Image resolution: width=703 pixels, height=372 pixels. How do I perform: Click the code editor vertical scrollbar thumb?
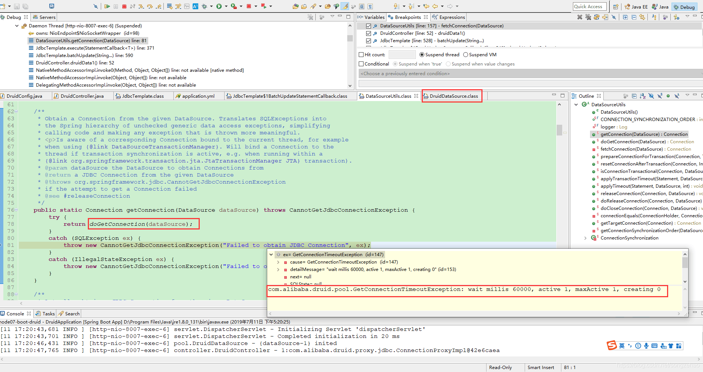pos(559,130)
